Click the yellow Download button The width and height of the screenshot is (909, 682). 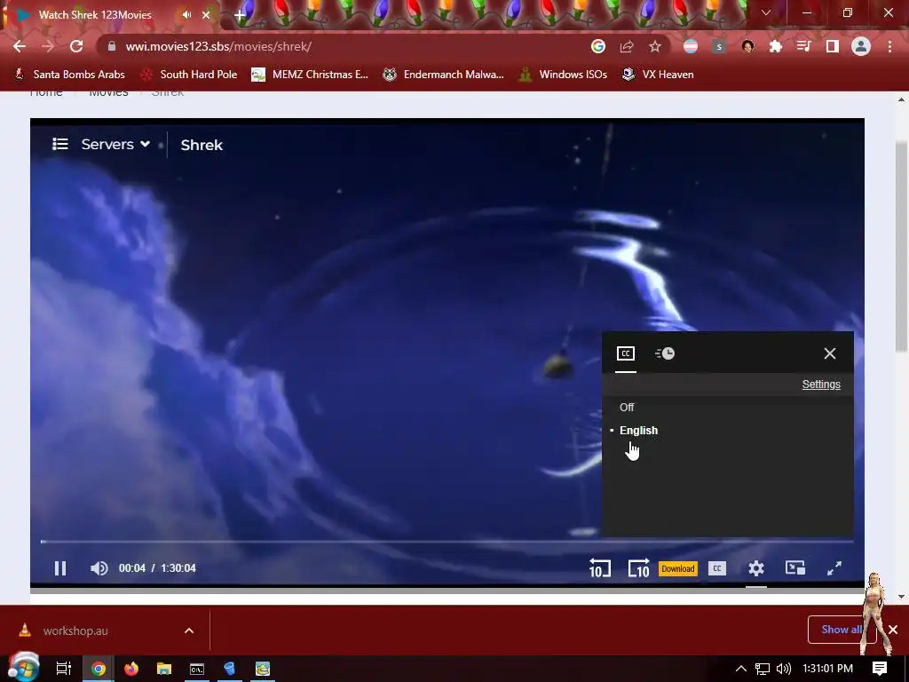[677, 569]
